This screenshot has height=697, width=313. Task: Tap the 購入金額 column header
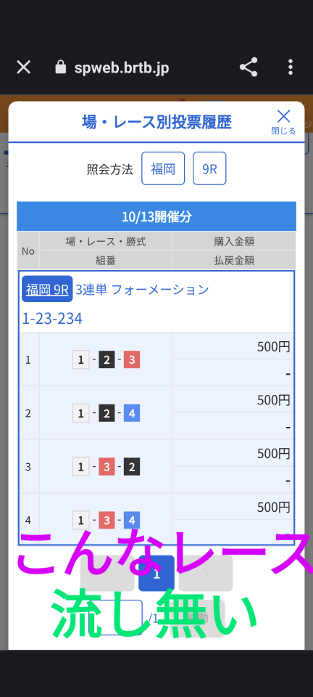[234, 241]
